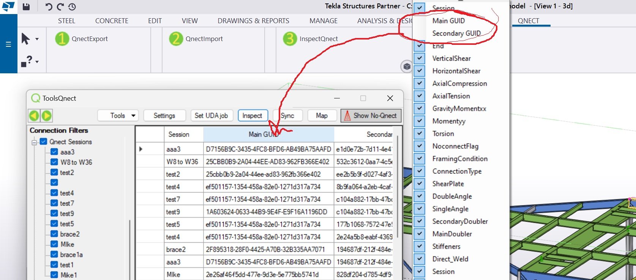
Task: Open the EDIT ribbon tab
Action: pos(155,21)
